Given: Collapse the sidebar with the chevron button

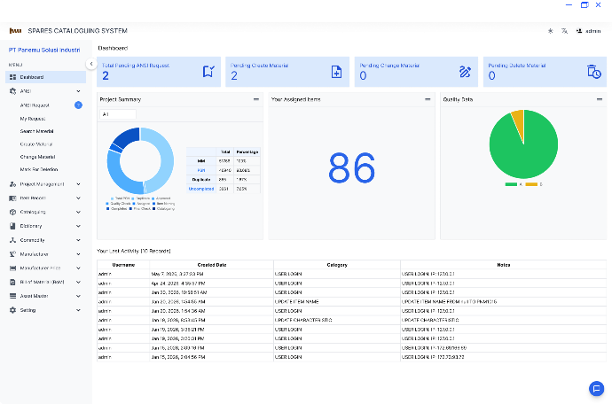Looking at the screenshot, I should (91, 64).
